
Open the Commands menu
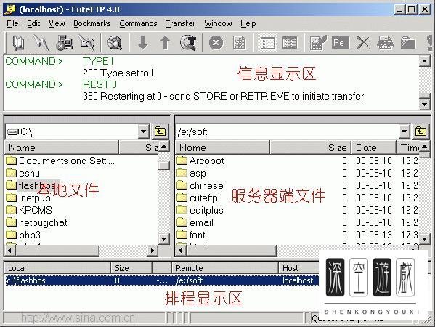point(138,23)
